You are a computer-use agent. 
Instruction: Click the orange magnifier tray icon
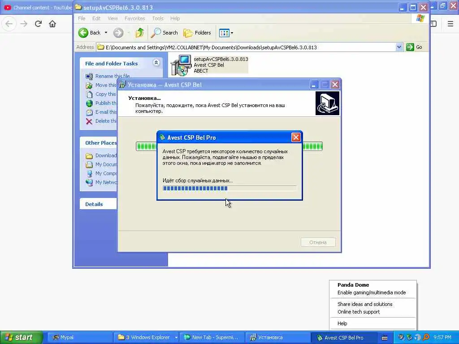pos(426,338)
